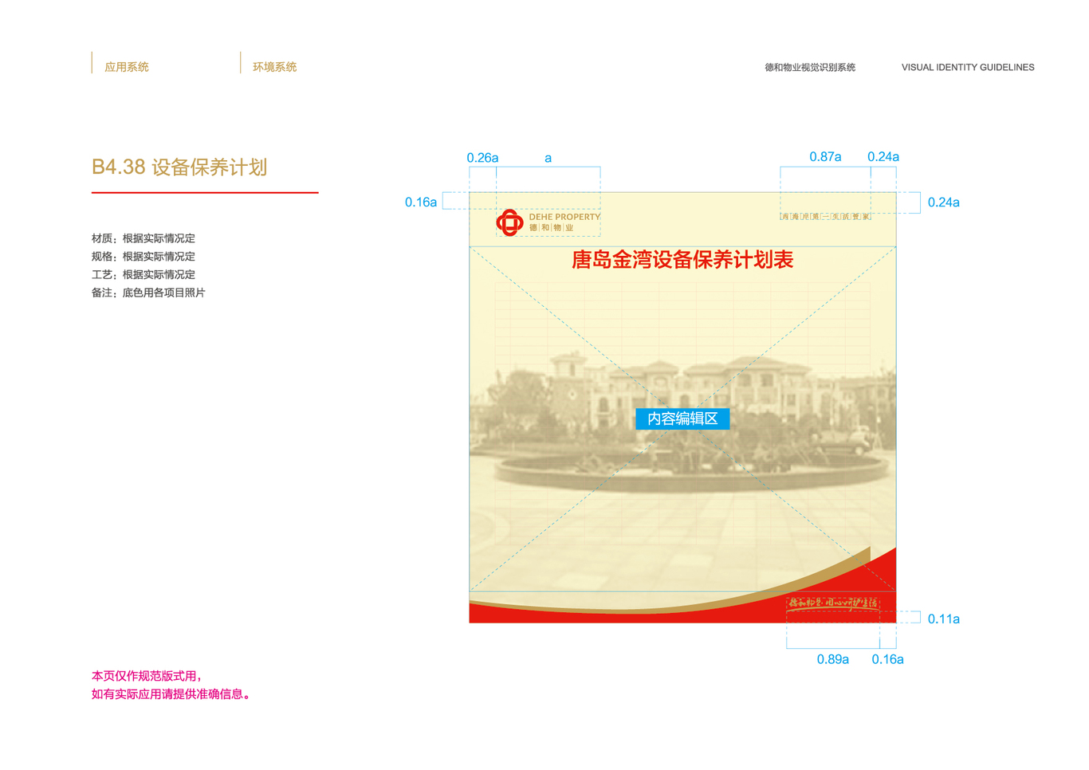Click the DEHE PROPERTY logo wordmark
Screen dimensions: 1089x770
564,217
